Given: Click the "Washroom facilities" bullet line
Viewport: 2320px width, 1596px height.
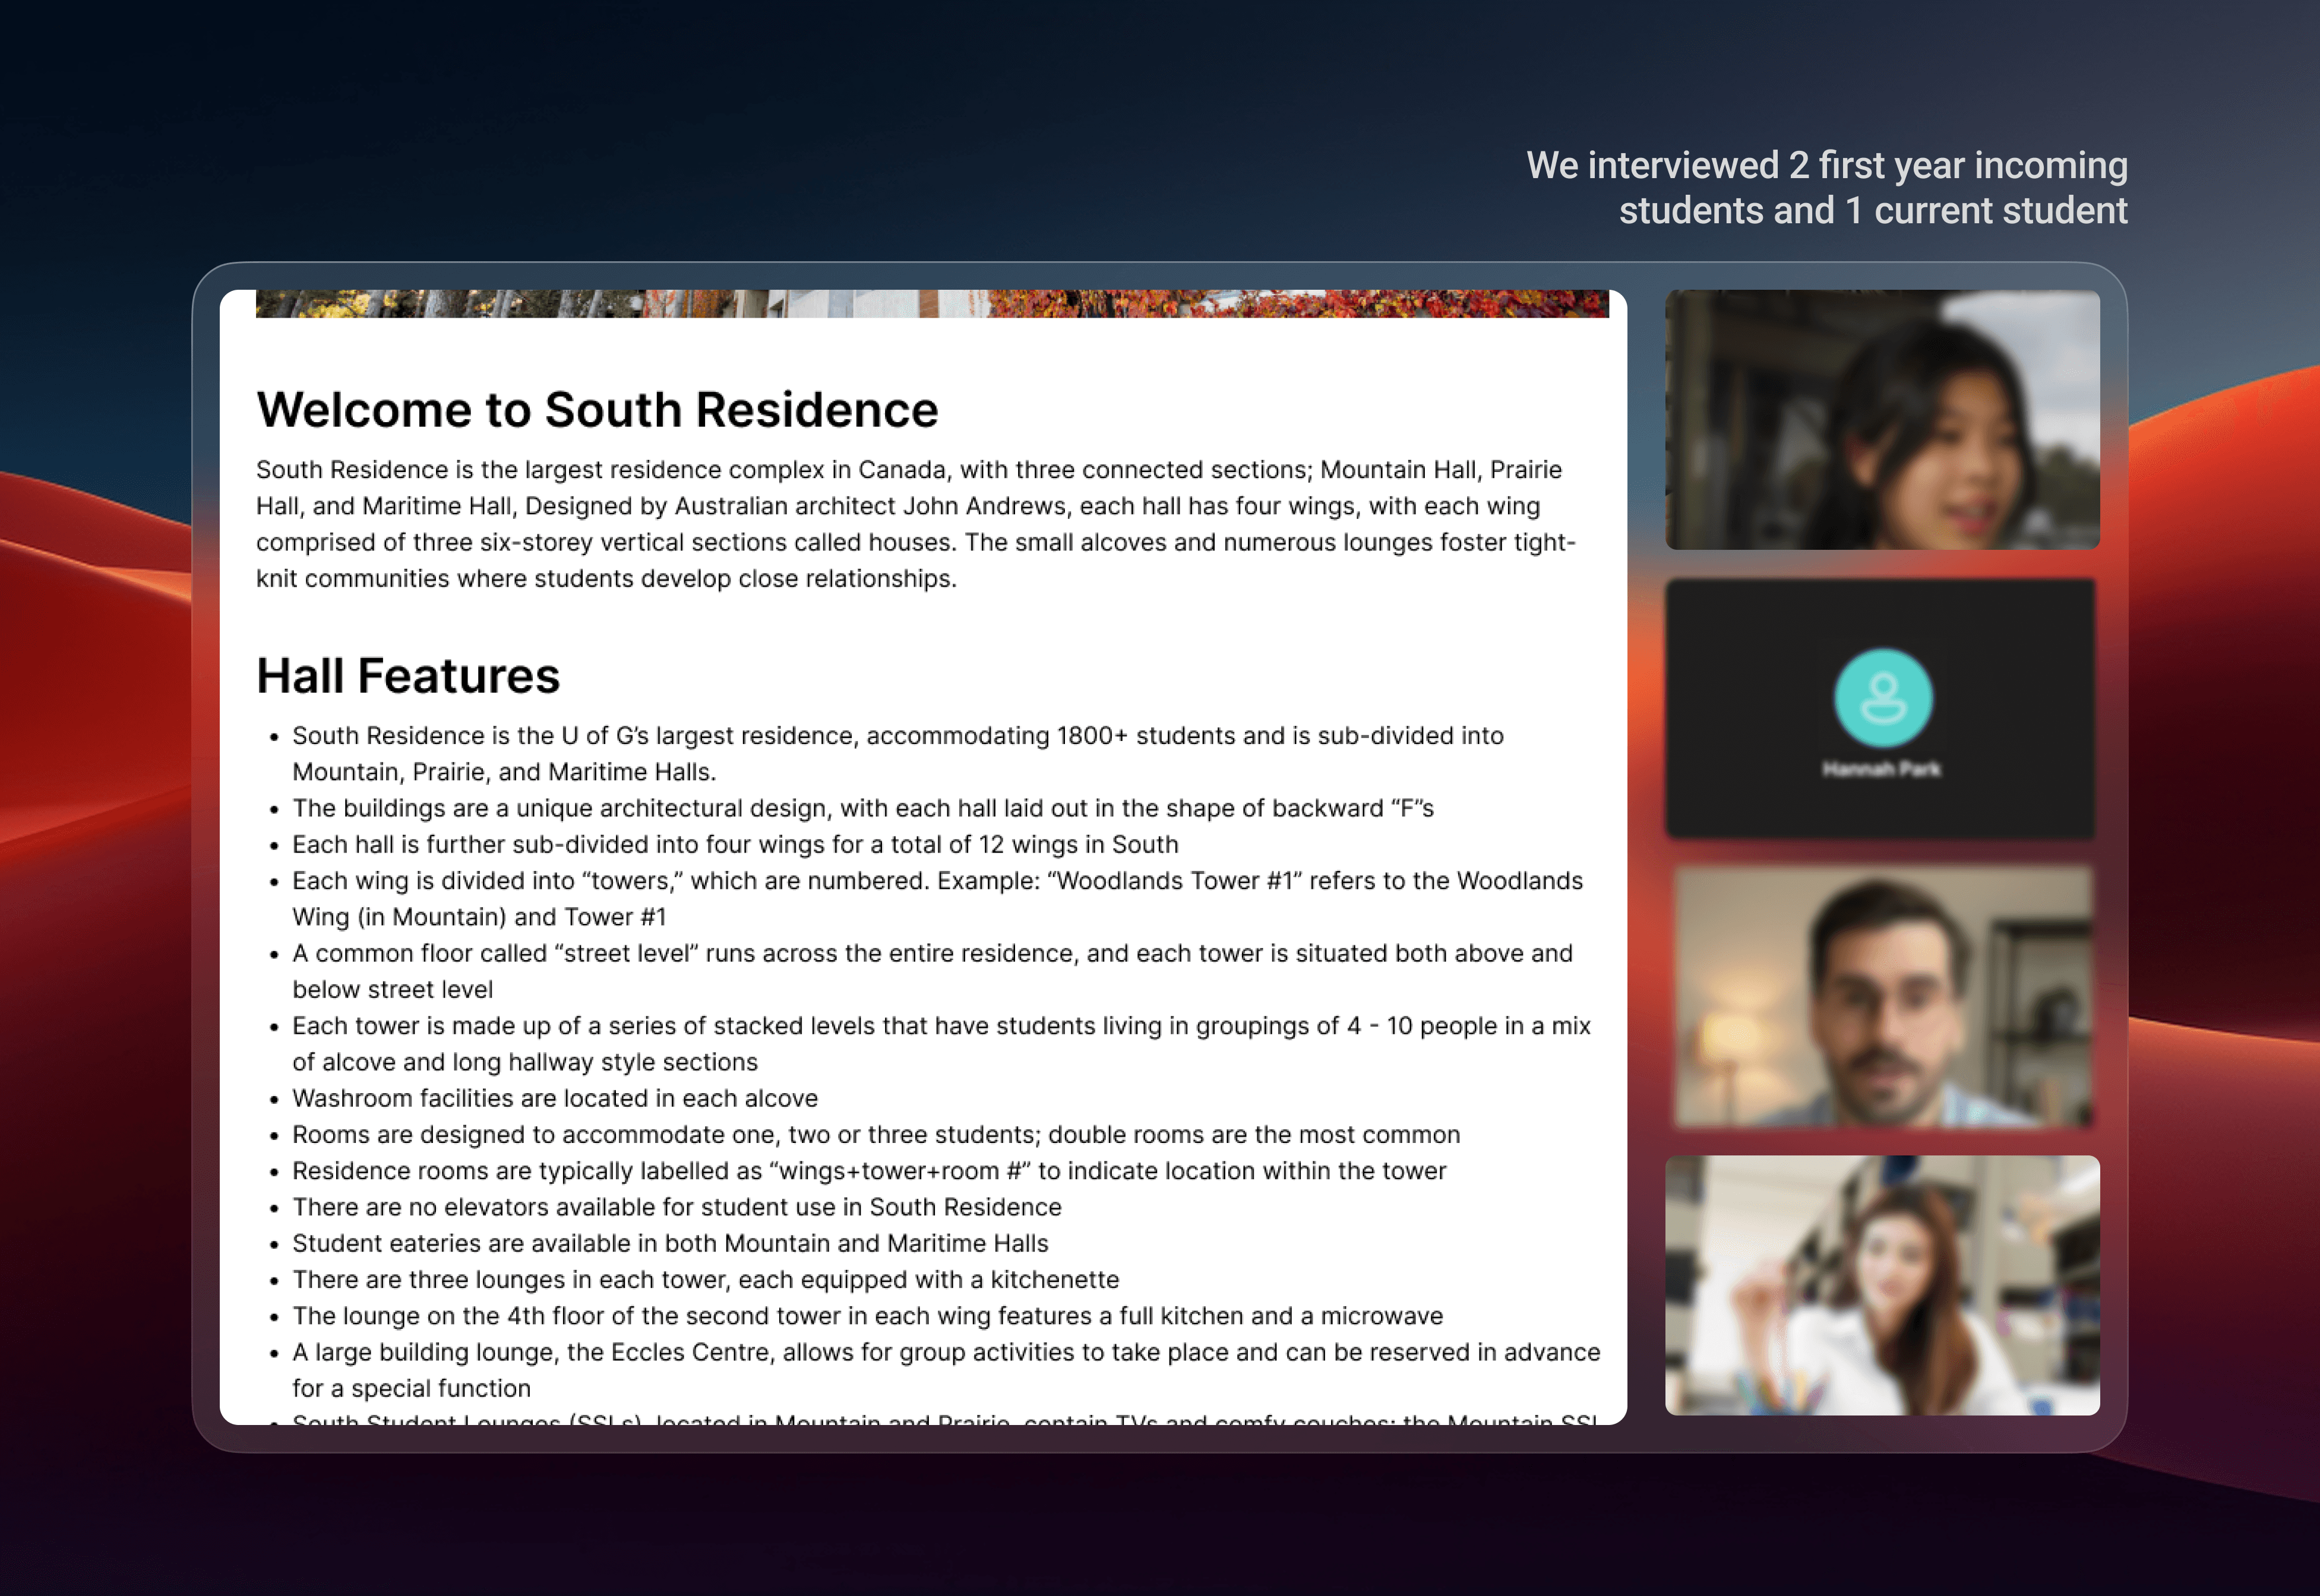Looking at the screenshot, I should [x=554, y=1098].
